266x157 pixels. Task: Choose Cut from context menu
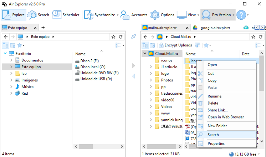click(x=226, y=73)
